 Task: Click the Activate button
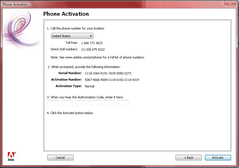218,158
